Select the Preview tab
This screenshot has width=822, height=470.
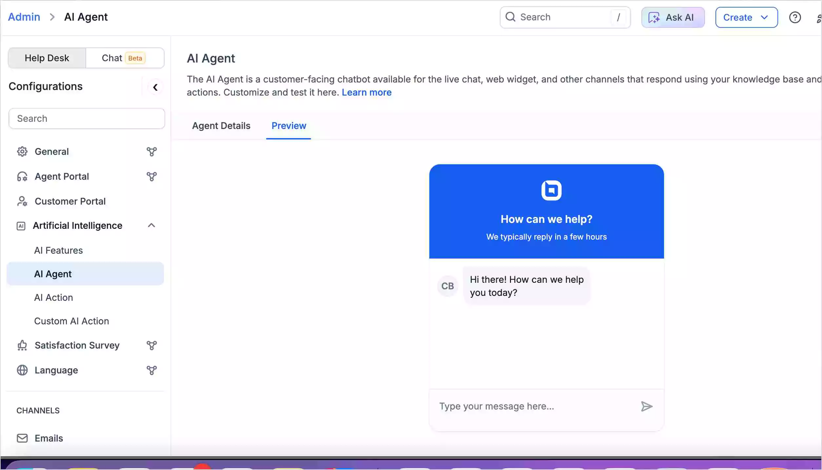[x=289, y=126]
